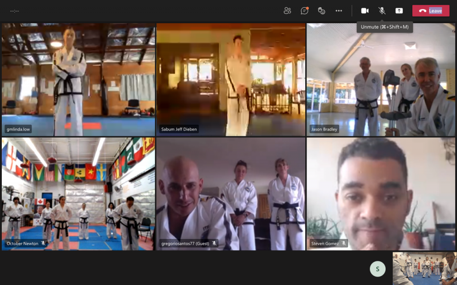Open reactions and raise hand menu
The height and width of the screenshot is (285, 457).
tap(321, 11)
